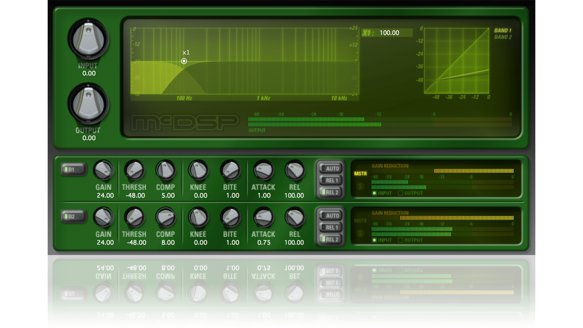Click the MSTR label in Band 1

pos(360,174)
